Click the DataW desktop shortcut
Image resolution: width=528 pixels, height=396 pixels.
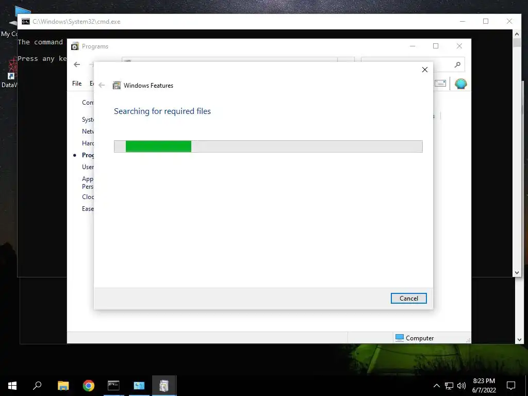pyautogui.click(x=9, y=72)
